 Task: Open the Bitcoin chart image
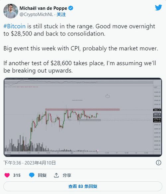[x=83, y=117]
